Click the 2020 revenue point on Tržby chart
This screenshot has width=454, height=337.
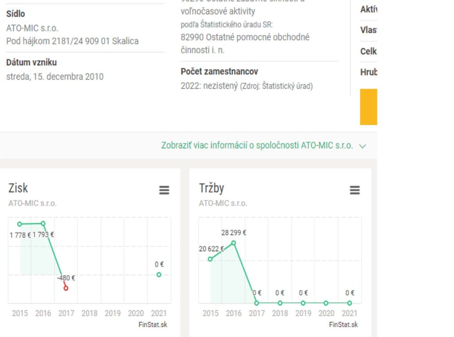[x=326, y=303]
